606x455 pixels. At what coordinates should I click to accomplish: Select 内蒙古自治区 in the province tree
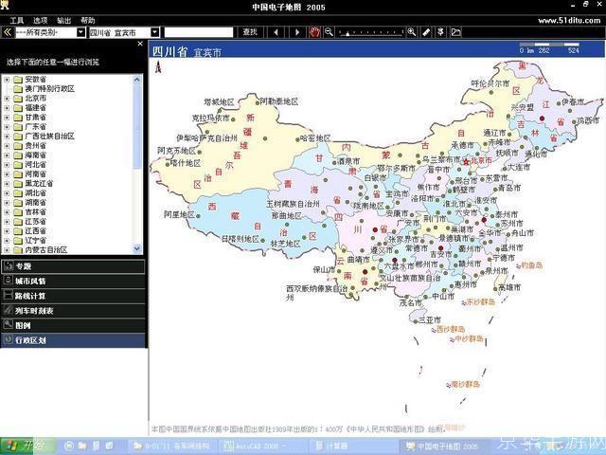[46, 250]
